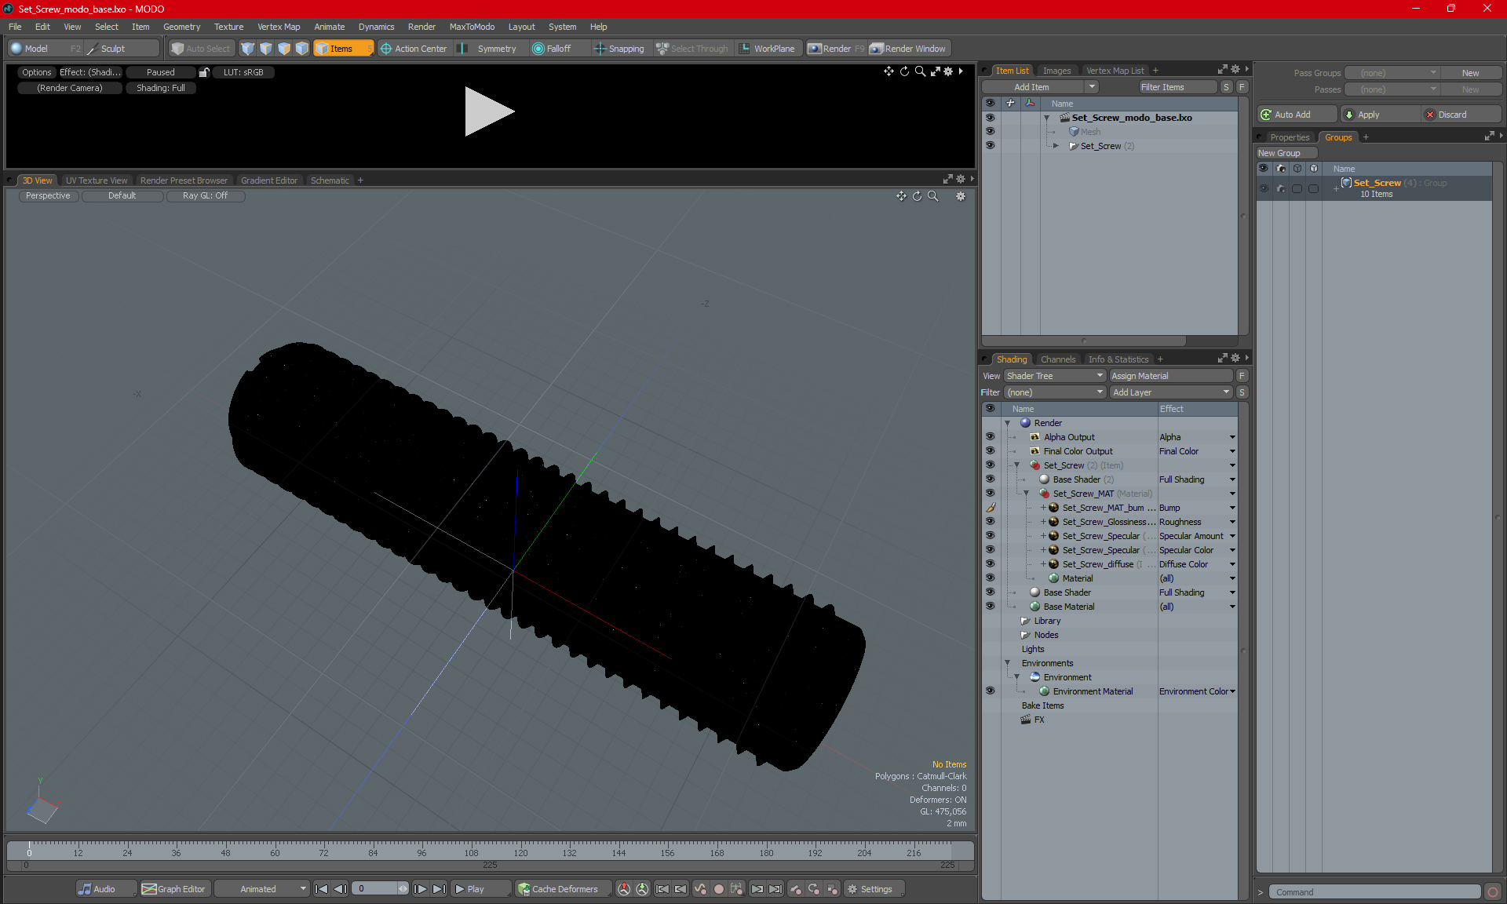
Task: Switch to UV Texture View tab
Action: click(97, 180)
